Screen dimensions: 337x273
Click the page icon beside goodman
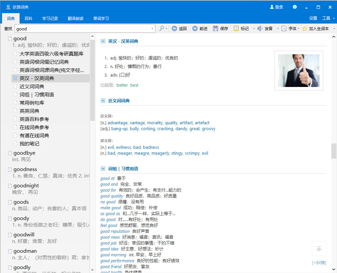click(10, 251)
